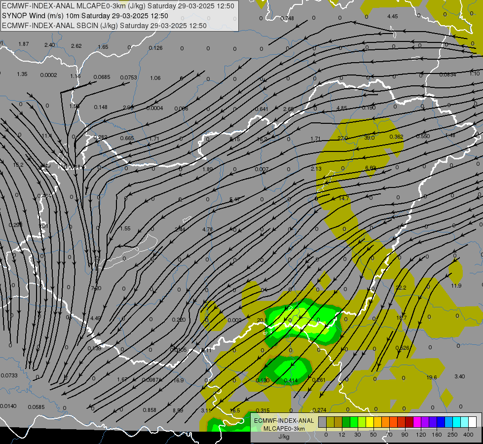This screenshot has height=444, width=483.
Task: Click the map value 4.78
Action: click(x=207, y=229)
